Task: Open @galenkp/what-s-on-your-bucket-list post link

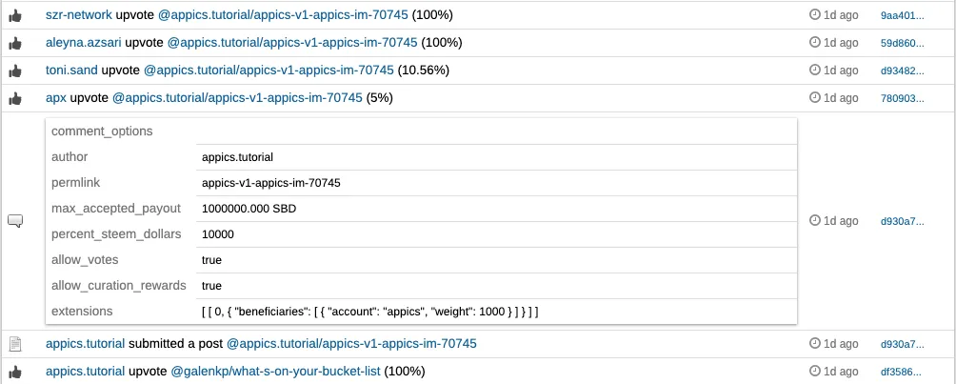Action: (x=275, y=372)
